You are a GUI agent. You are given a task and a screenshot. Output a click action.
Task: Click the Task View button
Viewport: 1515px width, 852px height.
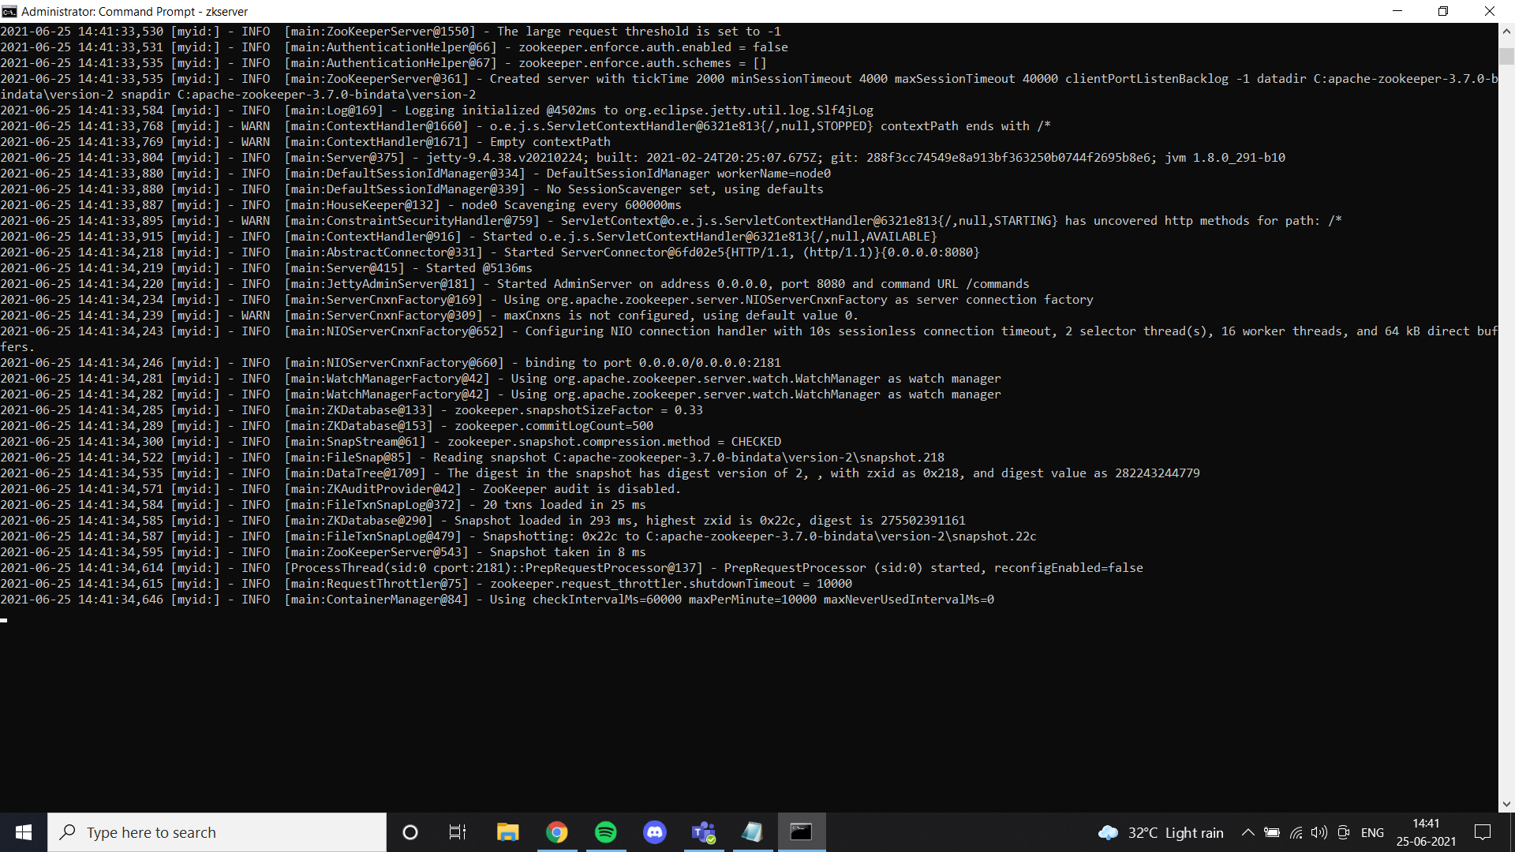pyautogui.click(x=458, y=831)
